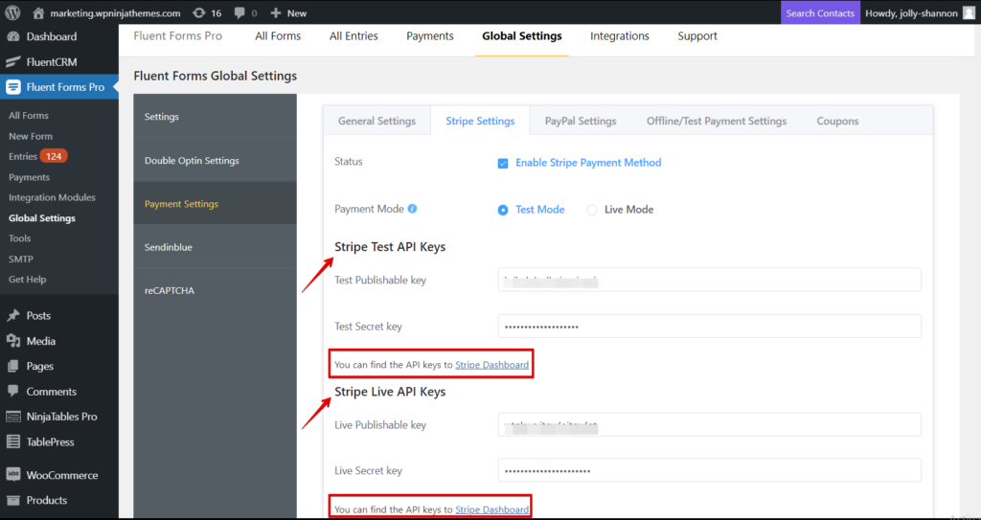Open Settings in the global settings sidebar
This screenshot has height=520, width=981.
pos(216,117)
